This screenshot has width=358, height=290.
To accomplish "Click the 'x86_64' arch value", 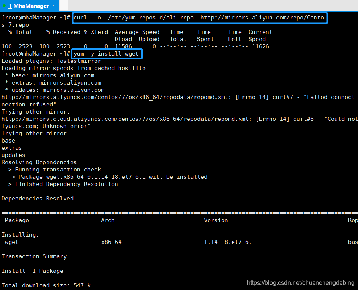I will click(111, 242).
